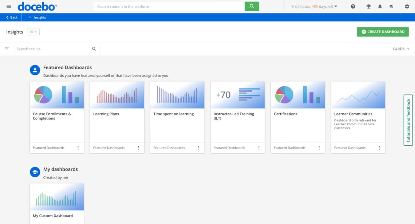Click the Back navigation button

point(12,17)
